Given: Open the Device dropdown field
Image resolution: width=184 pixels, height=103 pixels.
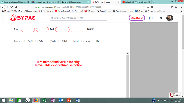Looking at the screenshot, I should (x=105, y=30).
